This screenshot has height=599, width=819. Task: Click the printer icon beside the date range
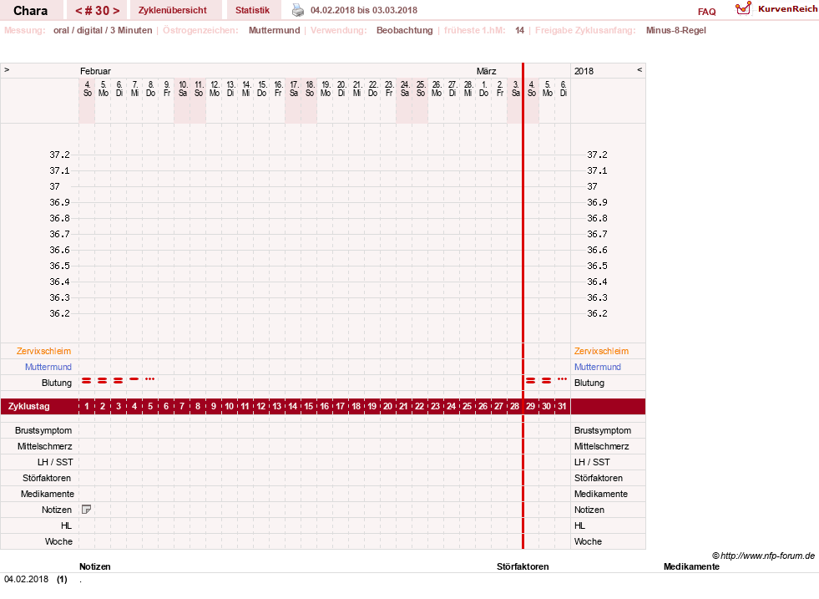tap(298, 10)
